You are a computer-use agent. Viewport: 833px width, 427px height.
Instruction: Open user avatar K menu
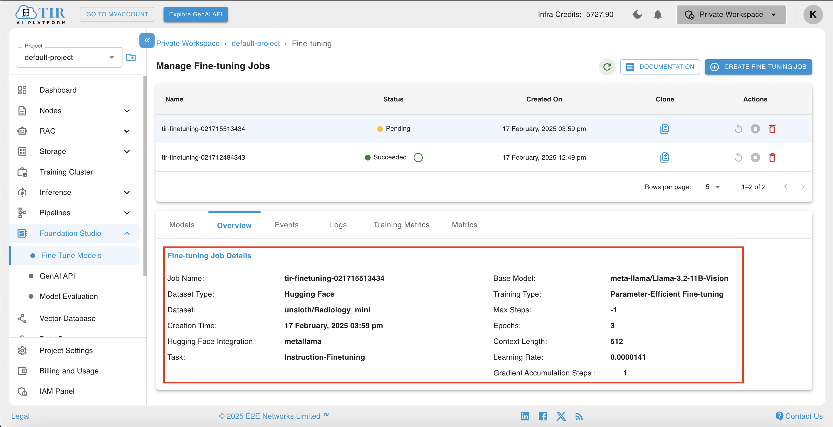point(813,15)
